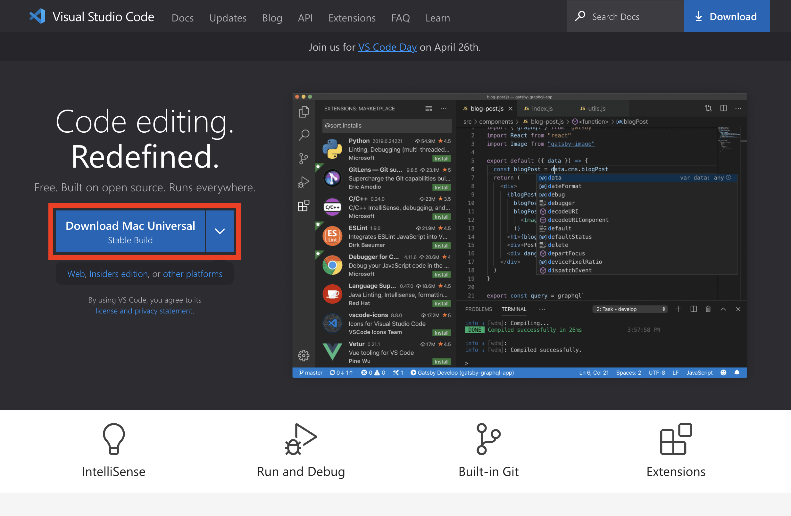Expand the terminal panel dropdown arrow
Image resolution: width=791 pixels, height=516 pixels.
[663, 310]
